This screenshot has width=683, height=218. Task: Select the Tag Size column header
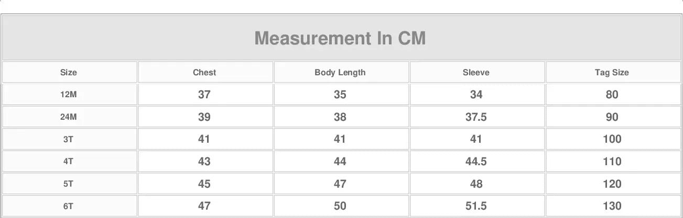[612, 73]
